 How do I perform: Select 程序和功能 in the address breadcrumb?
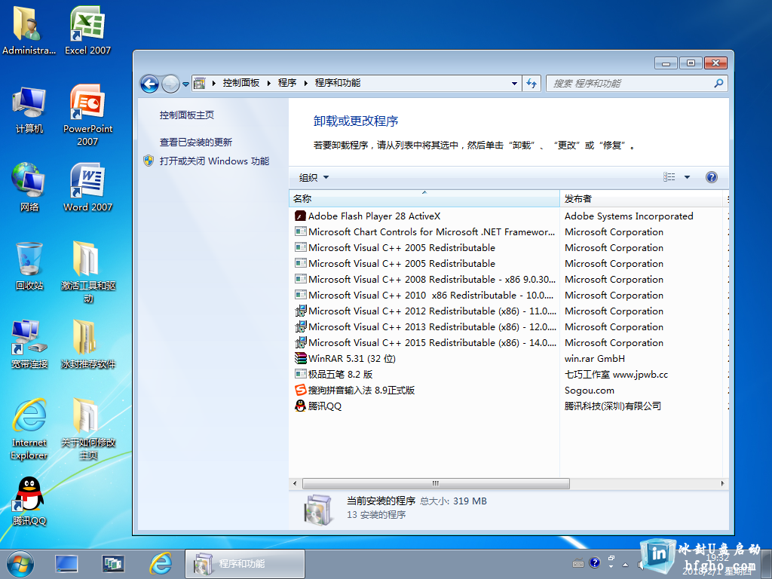coord(338,83)
